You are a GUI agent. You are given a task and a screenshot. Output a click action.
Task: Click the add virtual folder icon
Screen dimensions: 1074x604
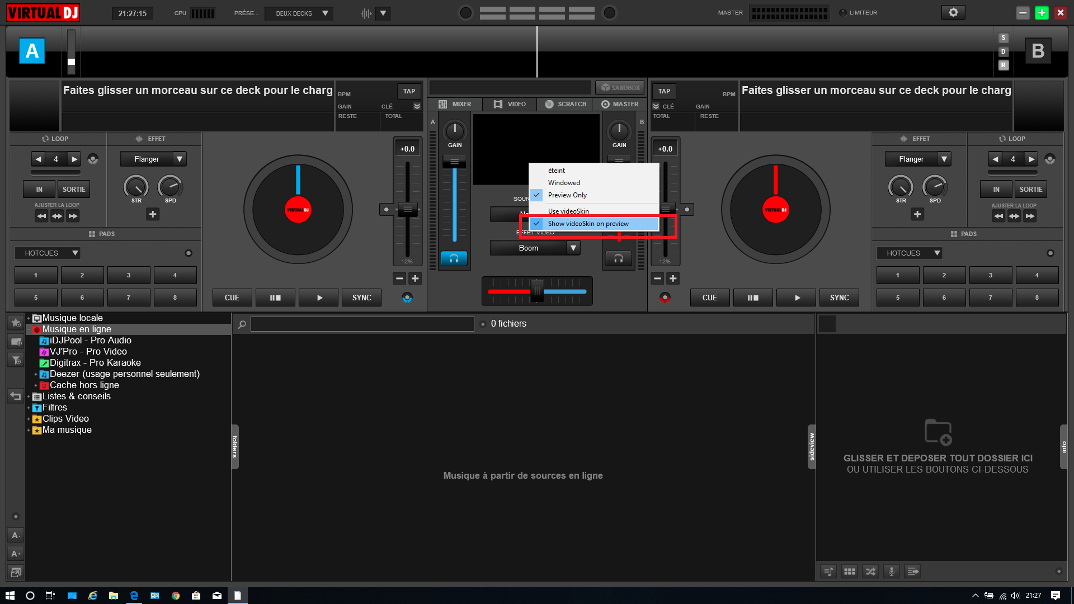click(x=16, y=341)
